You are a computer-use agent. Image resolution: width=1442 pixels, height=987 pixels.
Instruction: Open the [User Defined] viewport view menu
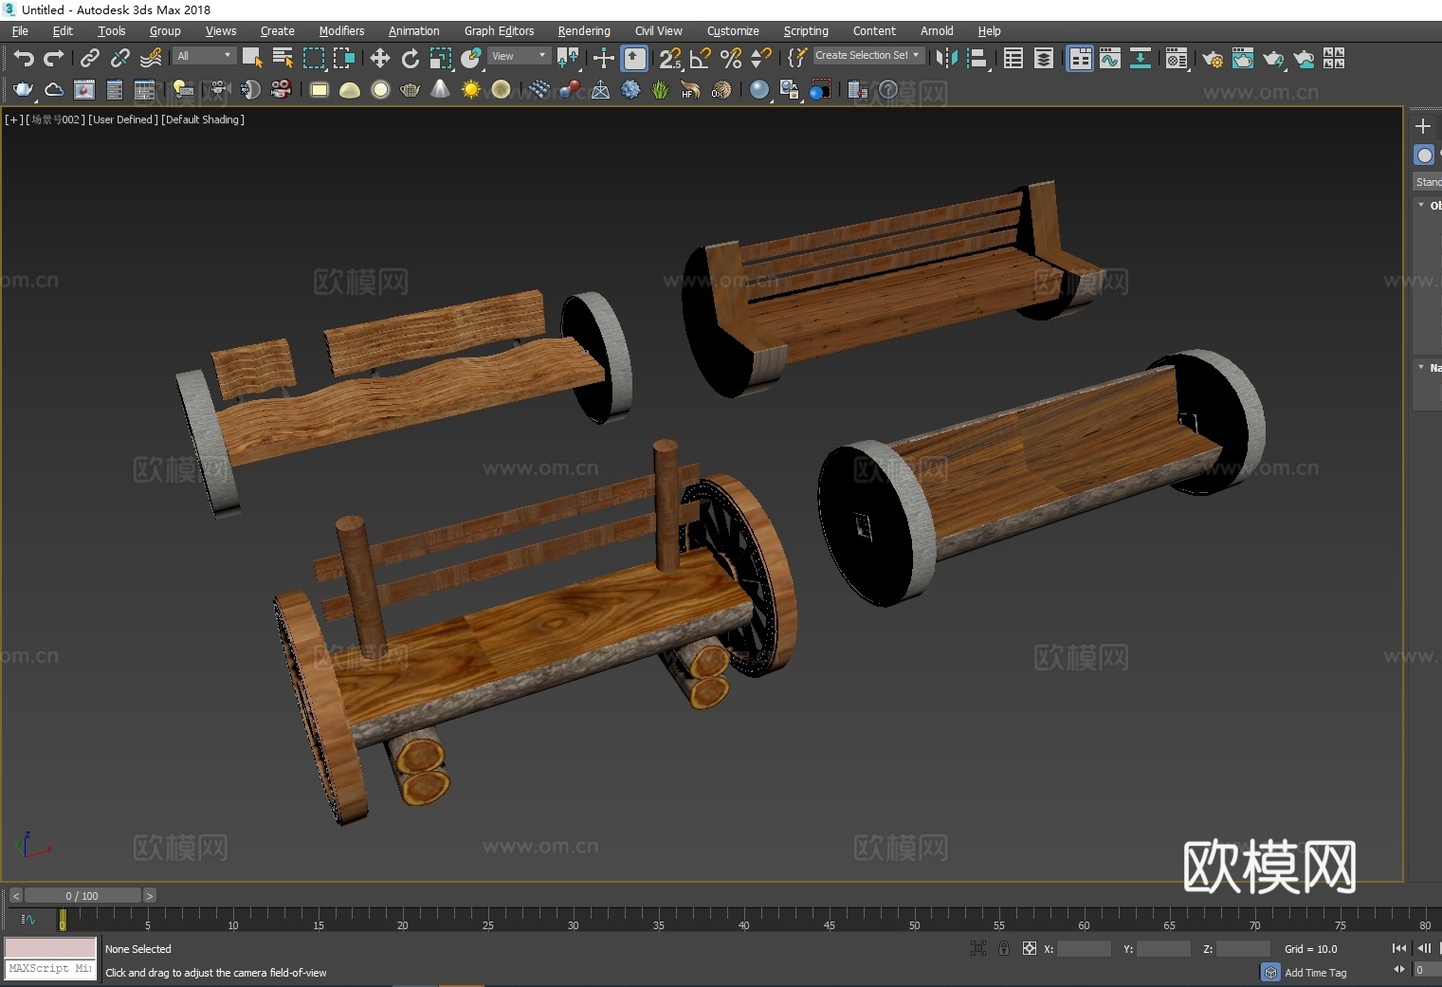(x=123, y=119)
